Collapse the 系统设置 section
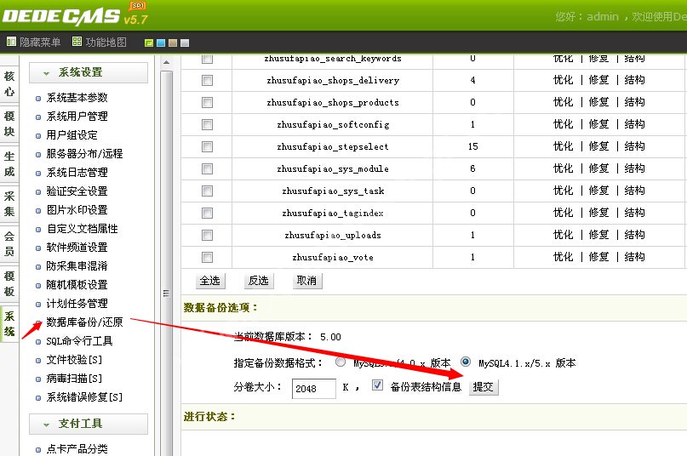The height and width of the screenshot is (456, 687). point(88,73)
